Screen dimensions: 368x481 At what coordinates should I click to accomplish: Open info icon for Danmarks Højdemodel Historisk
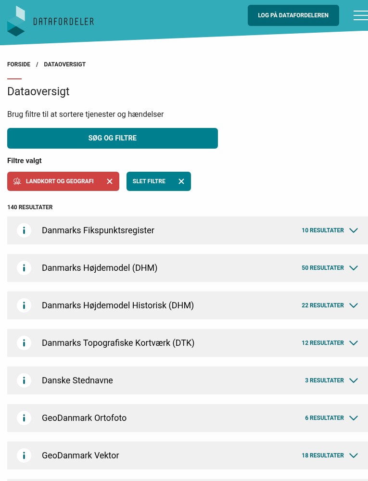24,305
